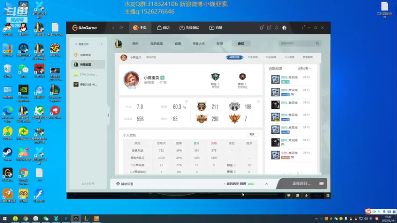The image size is (397, 223).
Task: Open 辅助设置 assistant settings
Action: coord(125,184)
